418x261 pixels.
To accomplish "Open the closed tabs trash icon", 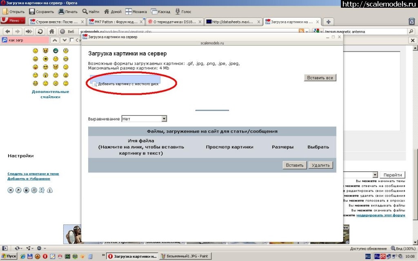I will (412, 22).
